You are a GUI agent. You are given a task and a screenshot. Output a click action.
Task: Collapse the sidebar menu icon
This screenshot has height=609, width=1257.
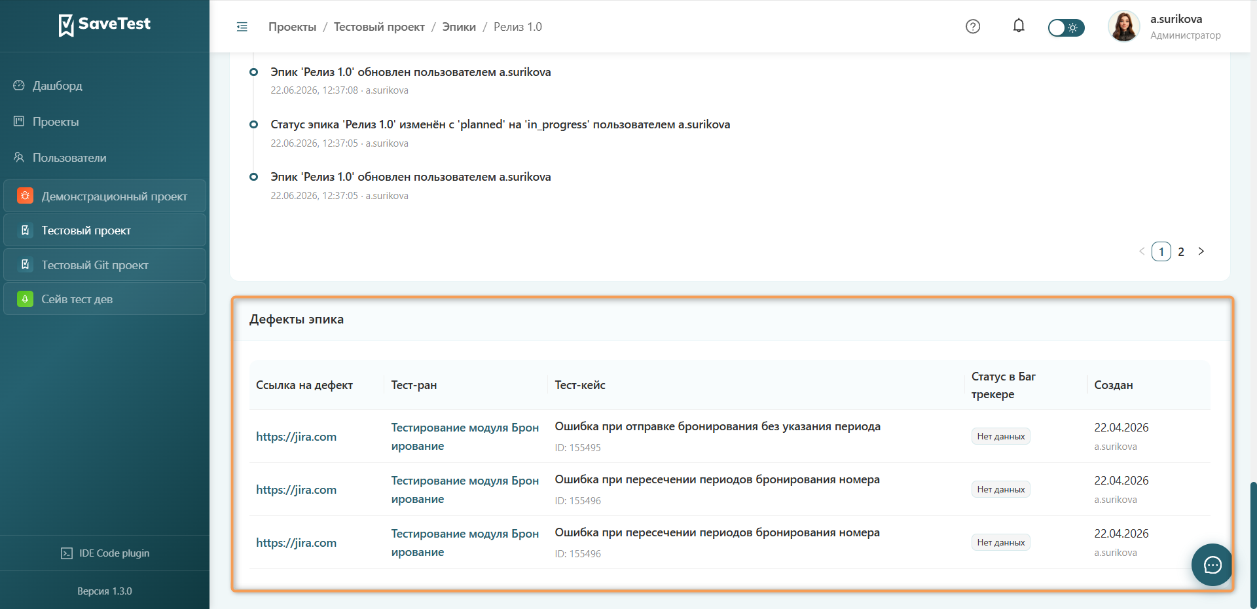(x=242, y=27)
